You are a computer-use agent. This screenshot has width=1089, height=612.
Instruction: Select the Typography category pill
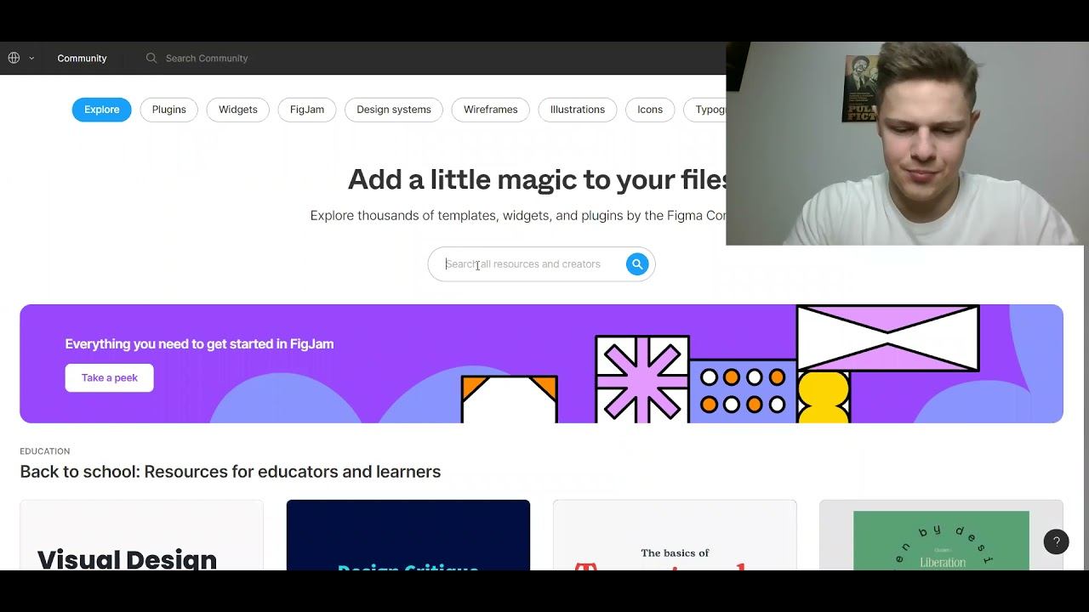coord(705,110)
